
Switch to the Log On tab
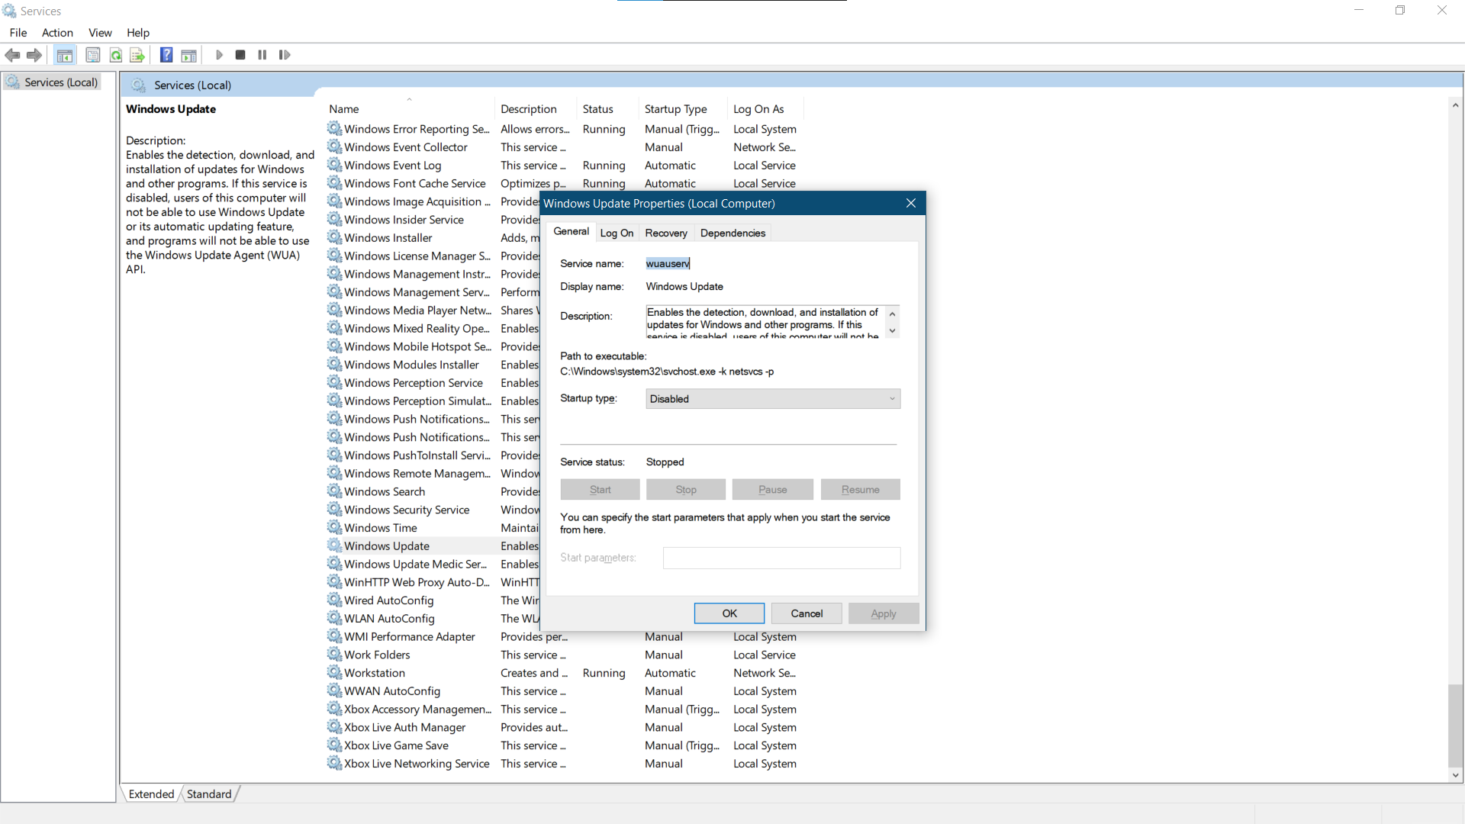tap(617, 233)
